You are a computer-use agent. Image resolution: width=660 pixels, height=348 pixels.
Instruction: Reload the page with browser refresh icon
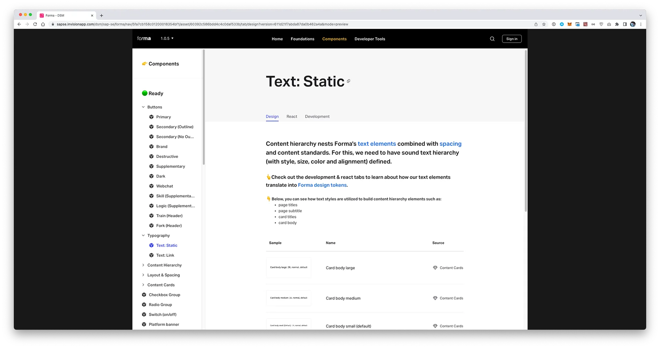[35, 24]
